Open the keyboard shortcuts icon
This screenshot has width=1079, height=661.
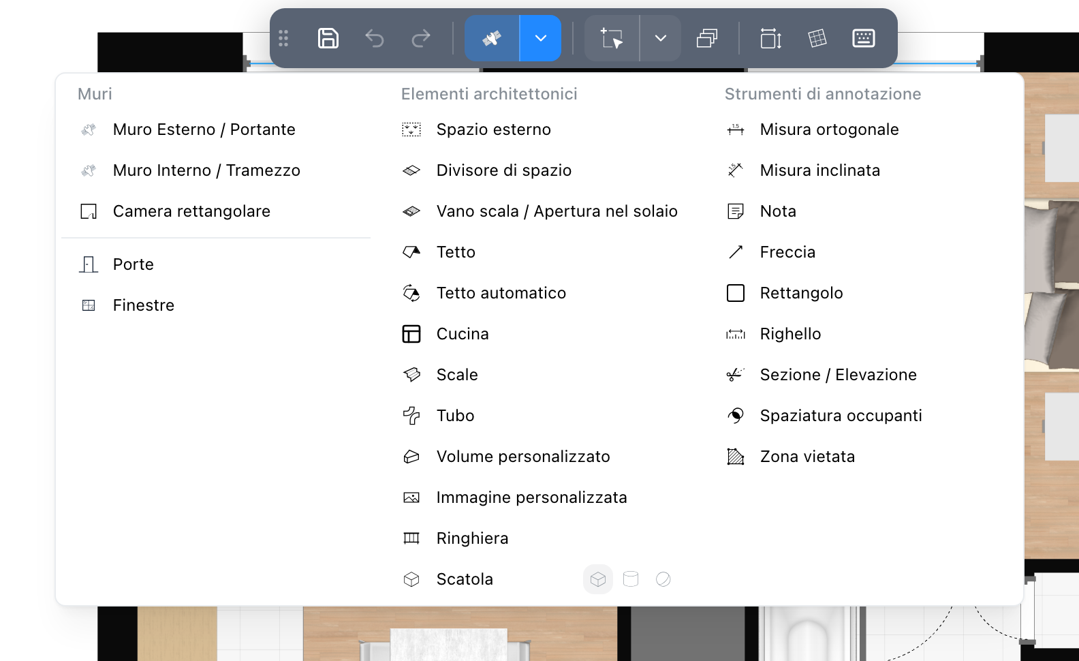(864, 38)
